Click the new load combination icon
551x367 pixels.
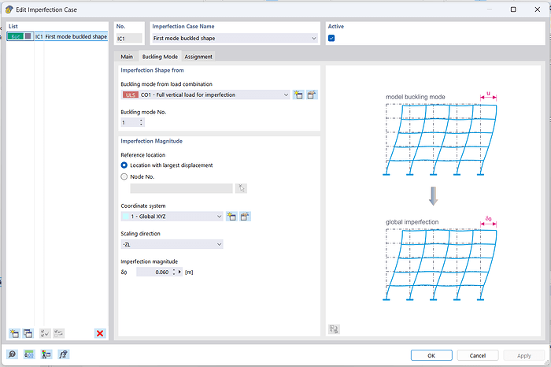[298, 95]
